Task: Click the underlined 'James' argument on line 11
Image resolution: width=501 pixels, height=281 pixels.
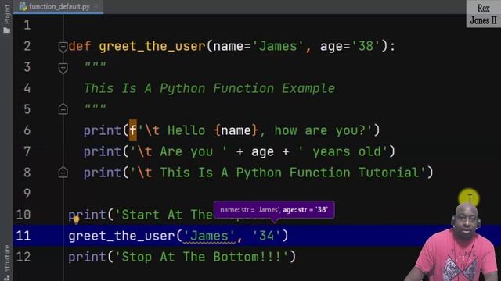Action: (x=209, y=236)
